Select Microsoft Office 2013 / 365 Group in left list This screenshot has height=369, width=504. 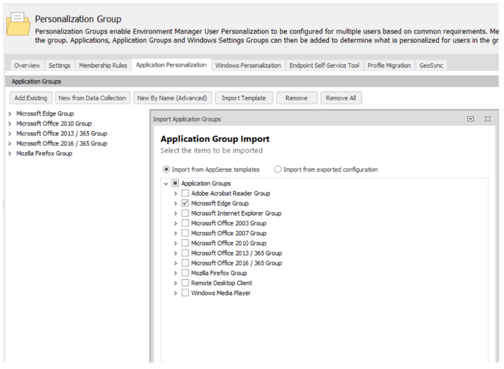click(62, 133)
